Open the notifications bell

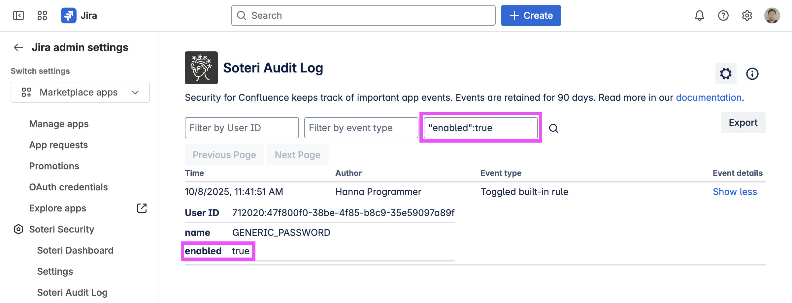coord(699,15)
